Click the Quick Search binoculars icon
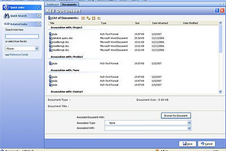Screen dimensions: 226x151 click(7, 16)
